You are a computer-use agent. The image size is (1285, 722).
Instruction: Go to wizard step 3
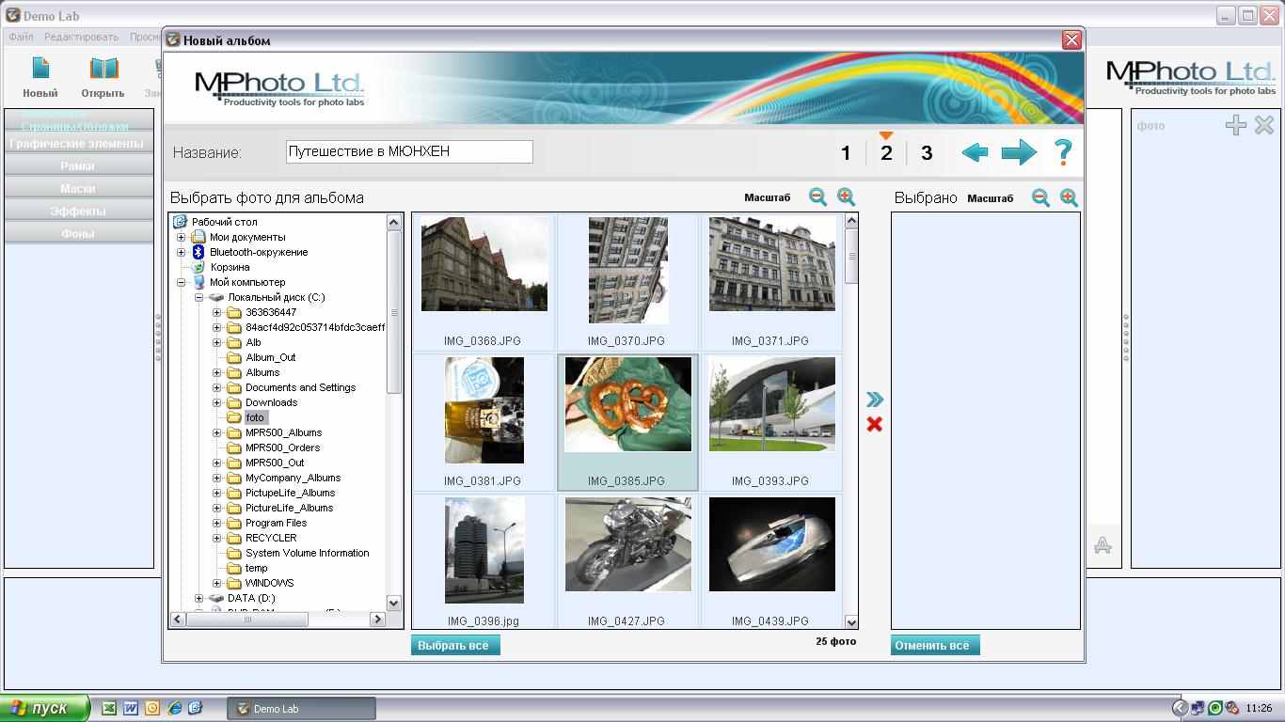coord(927,153)
